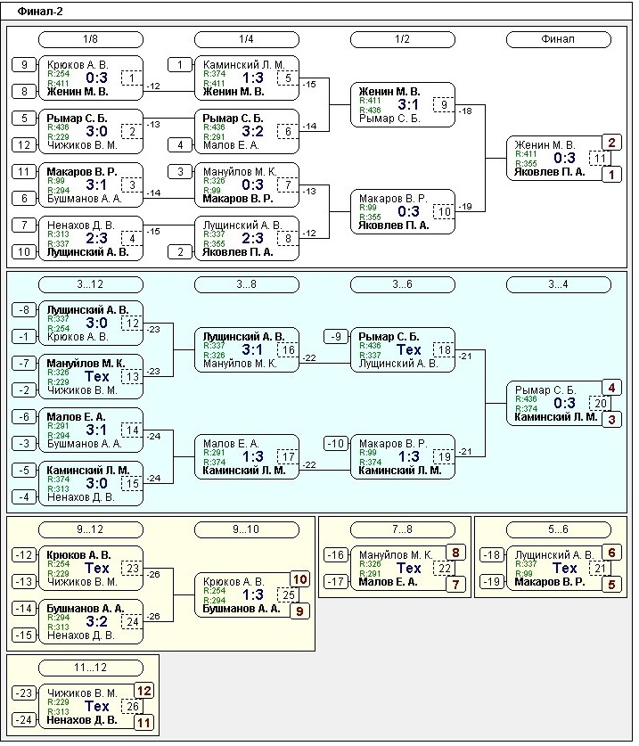This screenshot has width=639, height=746.
Task: Open the Финал round header
Action: 558,39
